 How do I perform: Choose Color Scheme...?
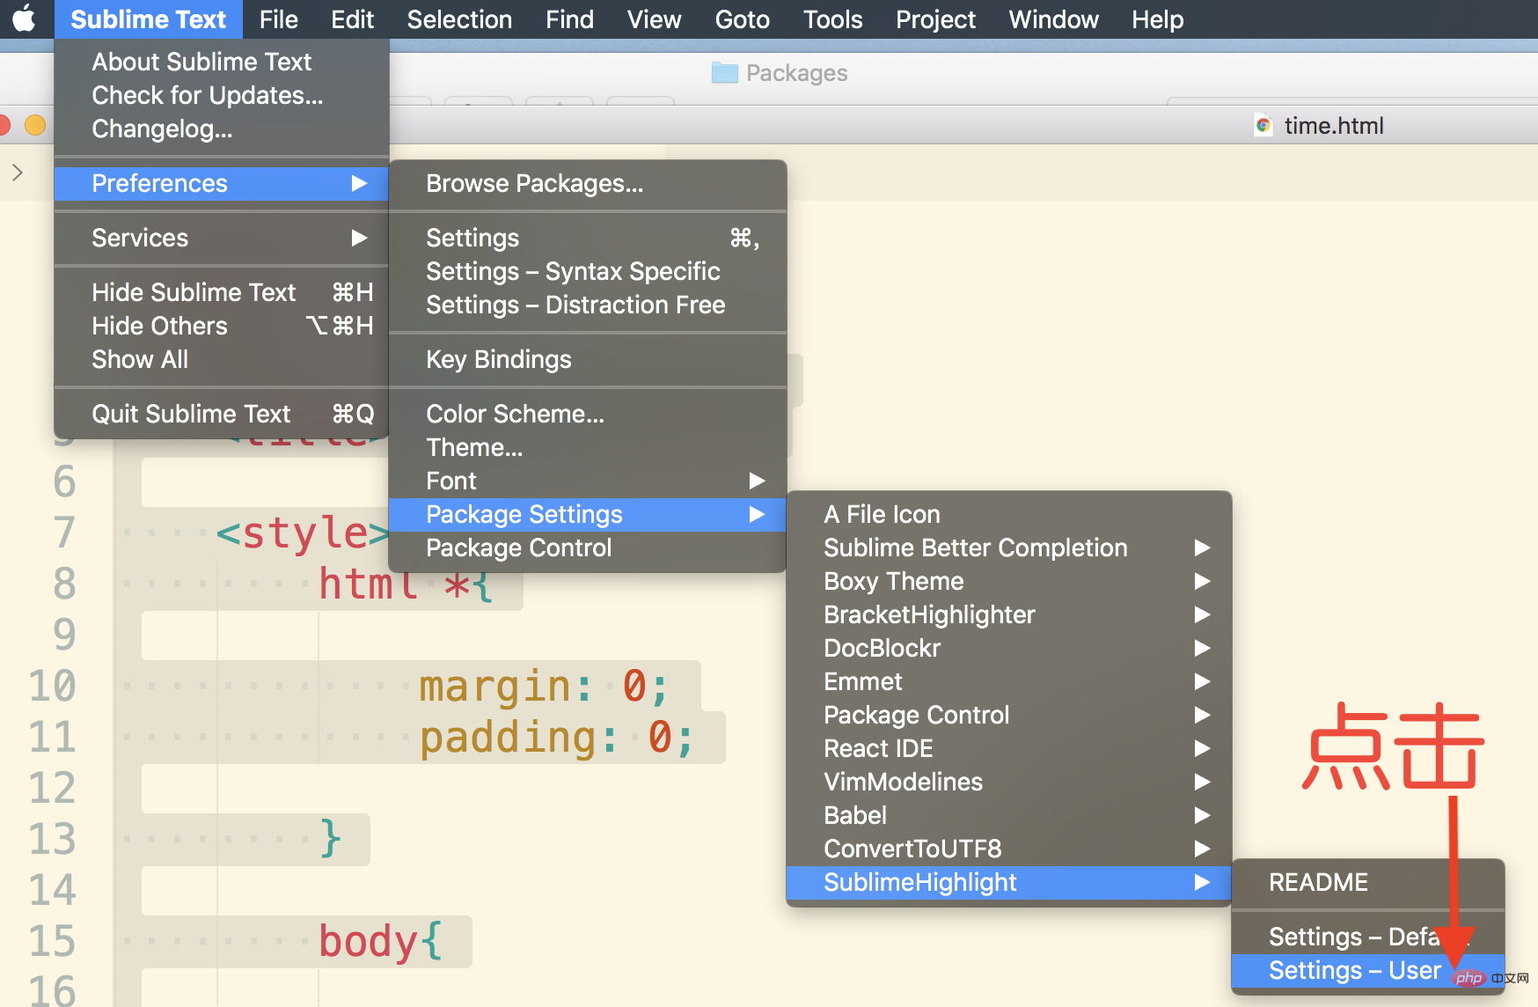tap(588, 414)
